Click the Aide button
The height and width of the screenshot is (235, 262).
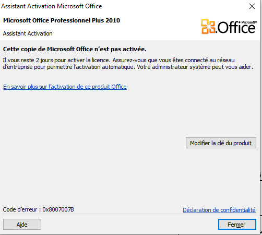(x=22, y=225)
